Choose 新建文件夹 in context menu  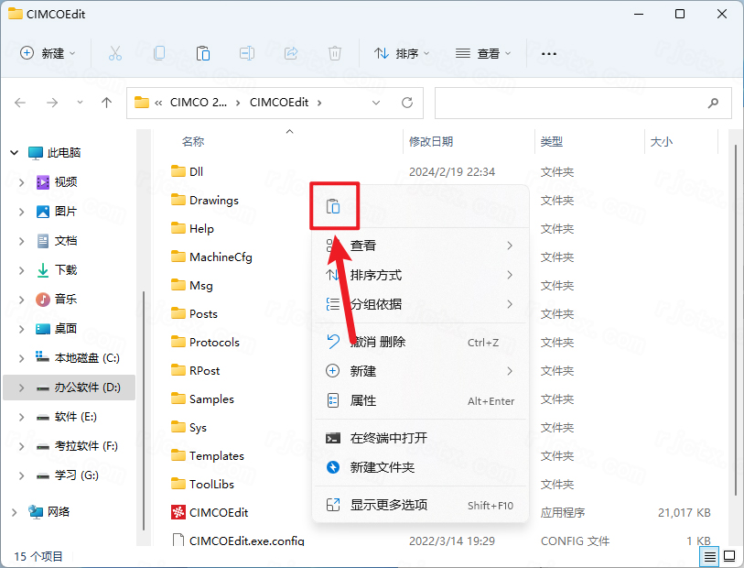tap(420, 467)
